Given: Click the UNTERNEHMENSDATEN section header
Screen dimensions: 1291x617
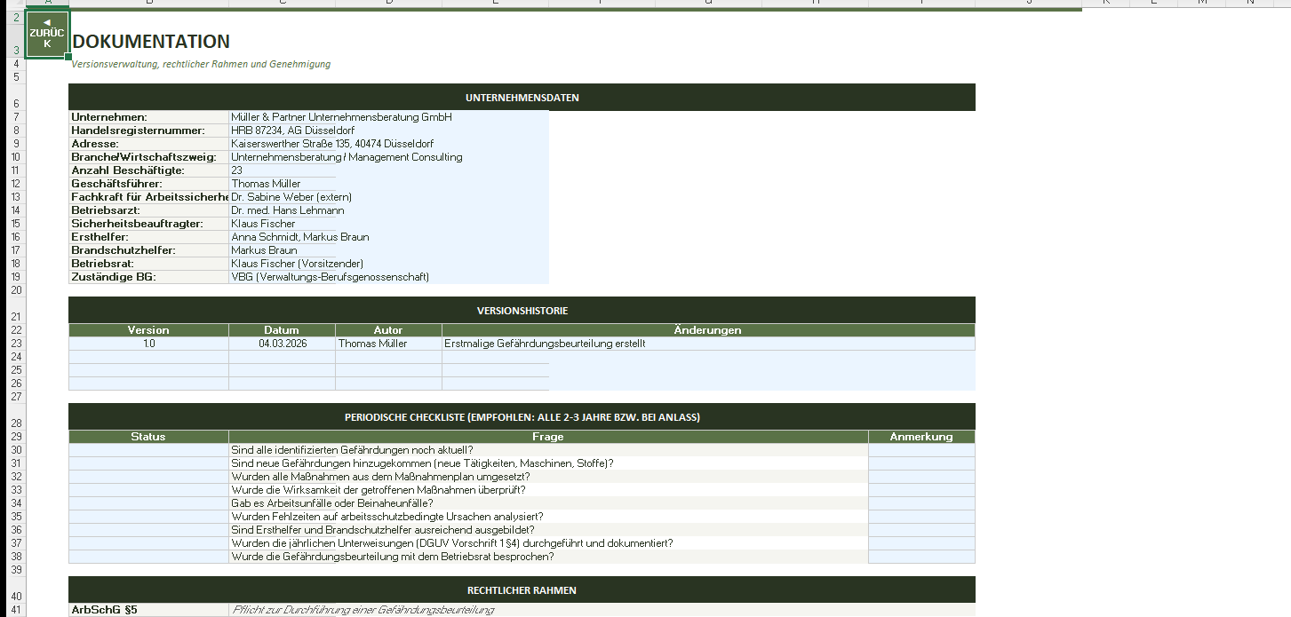Looking at the screenshot, I should [x=522, y=98].
